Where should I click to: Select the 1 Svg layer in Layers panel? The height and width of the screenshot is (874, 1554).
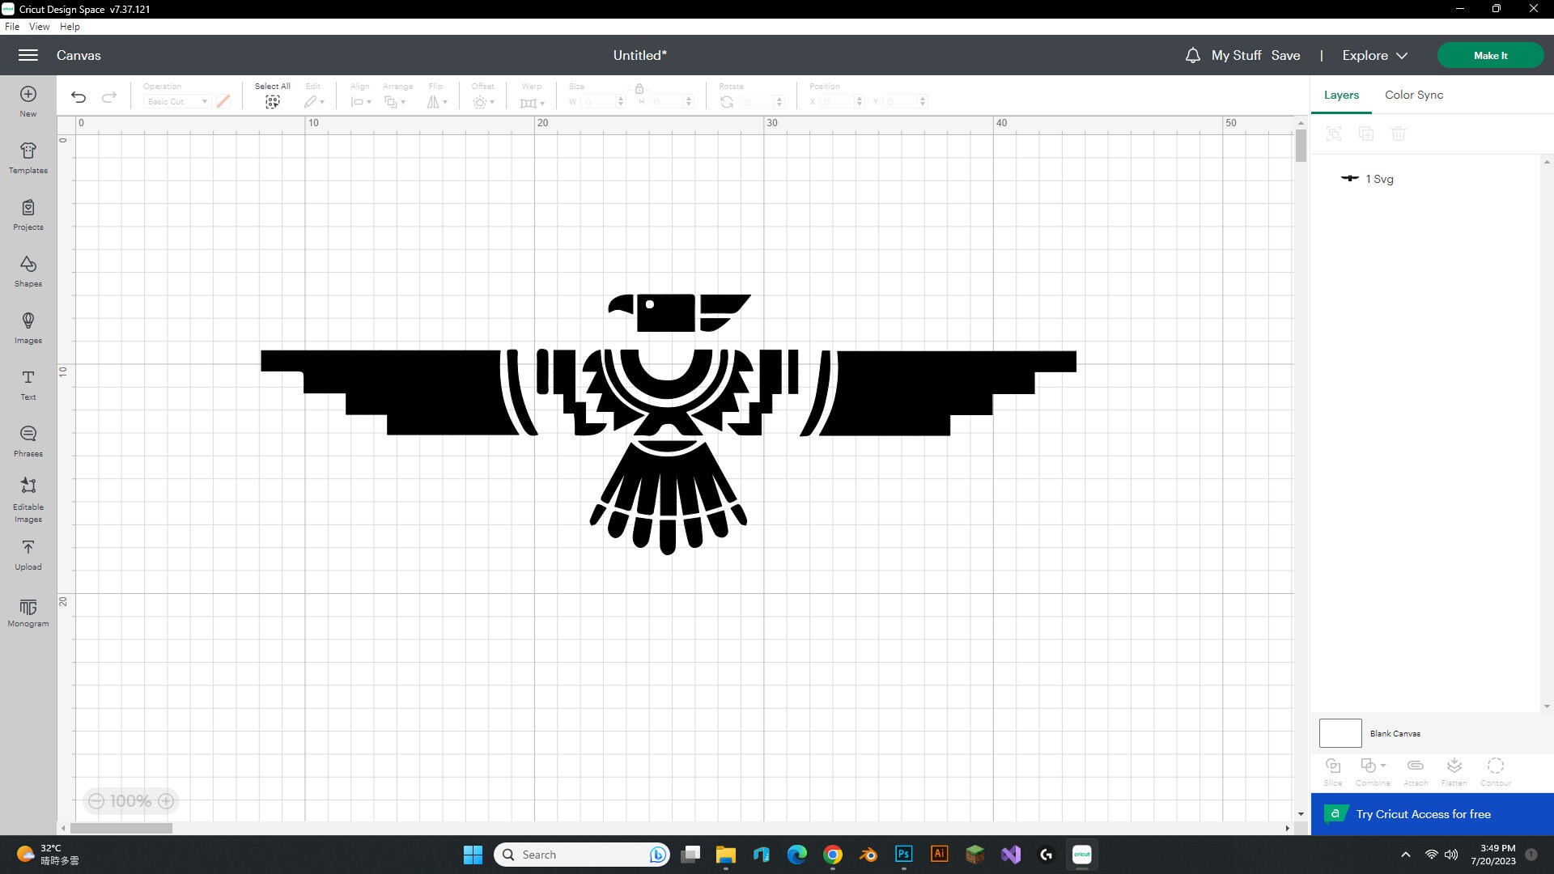(1379, 179)
